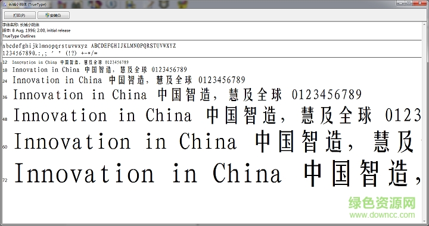Click the version line '8 Aug, 1996; 2.00, initial release'

[36, 30]
